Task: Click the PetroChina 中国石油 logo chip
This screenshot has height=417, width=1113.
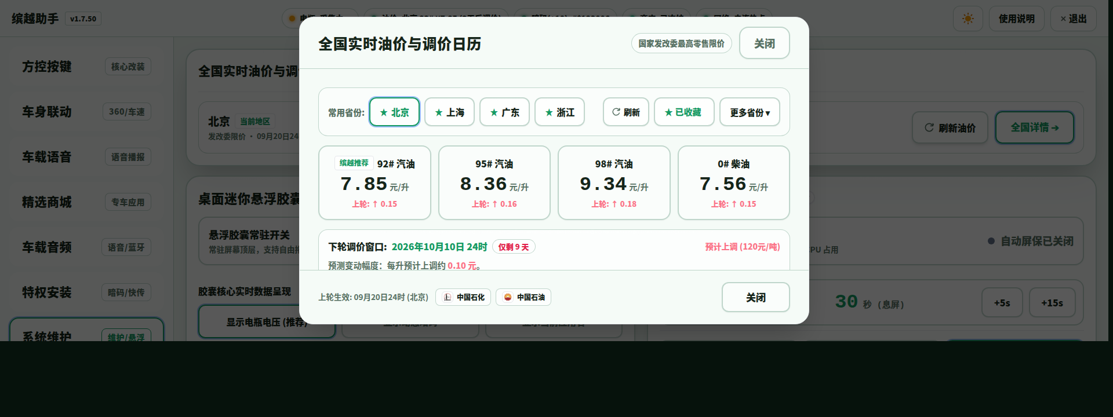Action: pyautogui.click(x=523, y=297)
